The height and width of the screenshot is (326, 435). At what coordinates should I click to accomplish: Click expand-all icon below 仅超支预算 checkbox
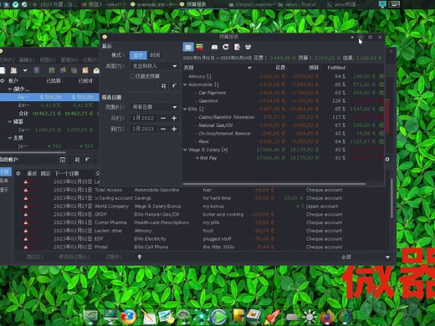pos(163,86)
